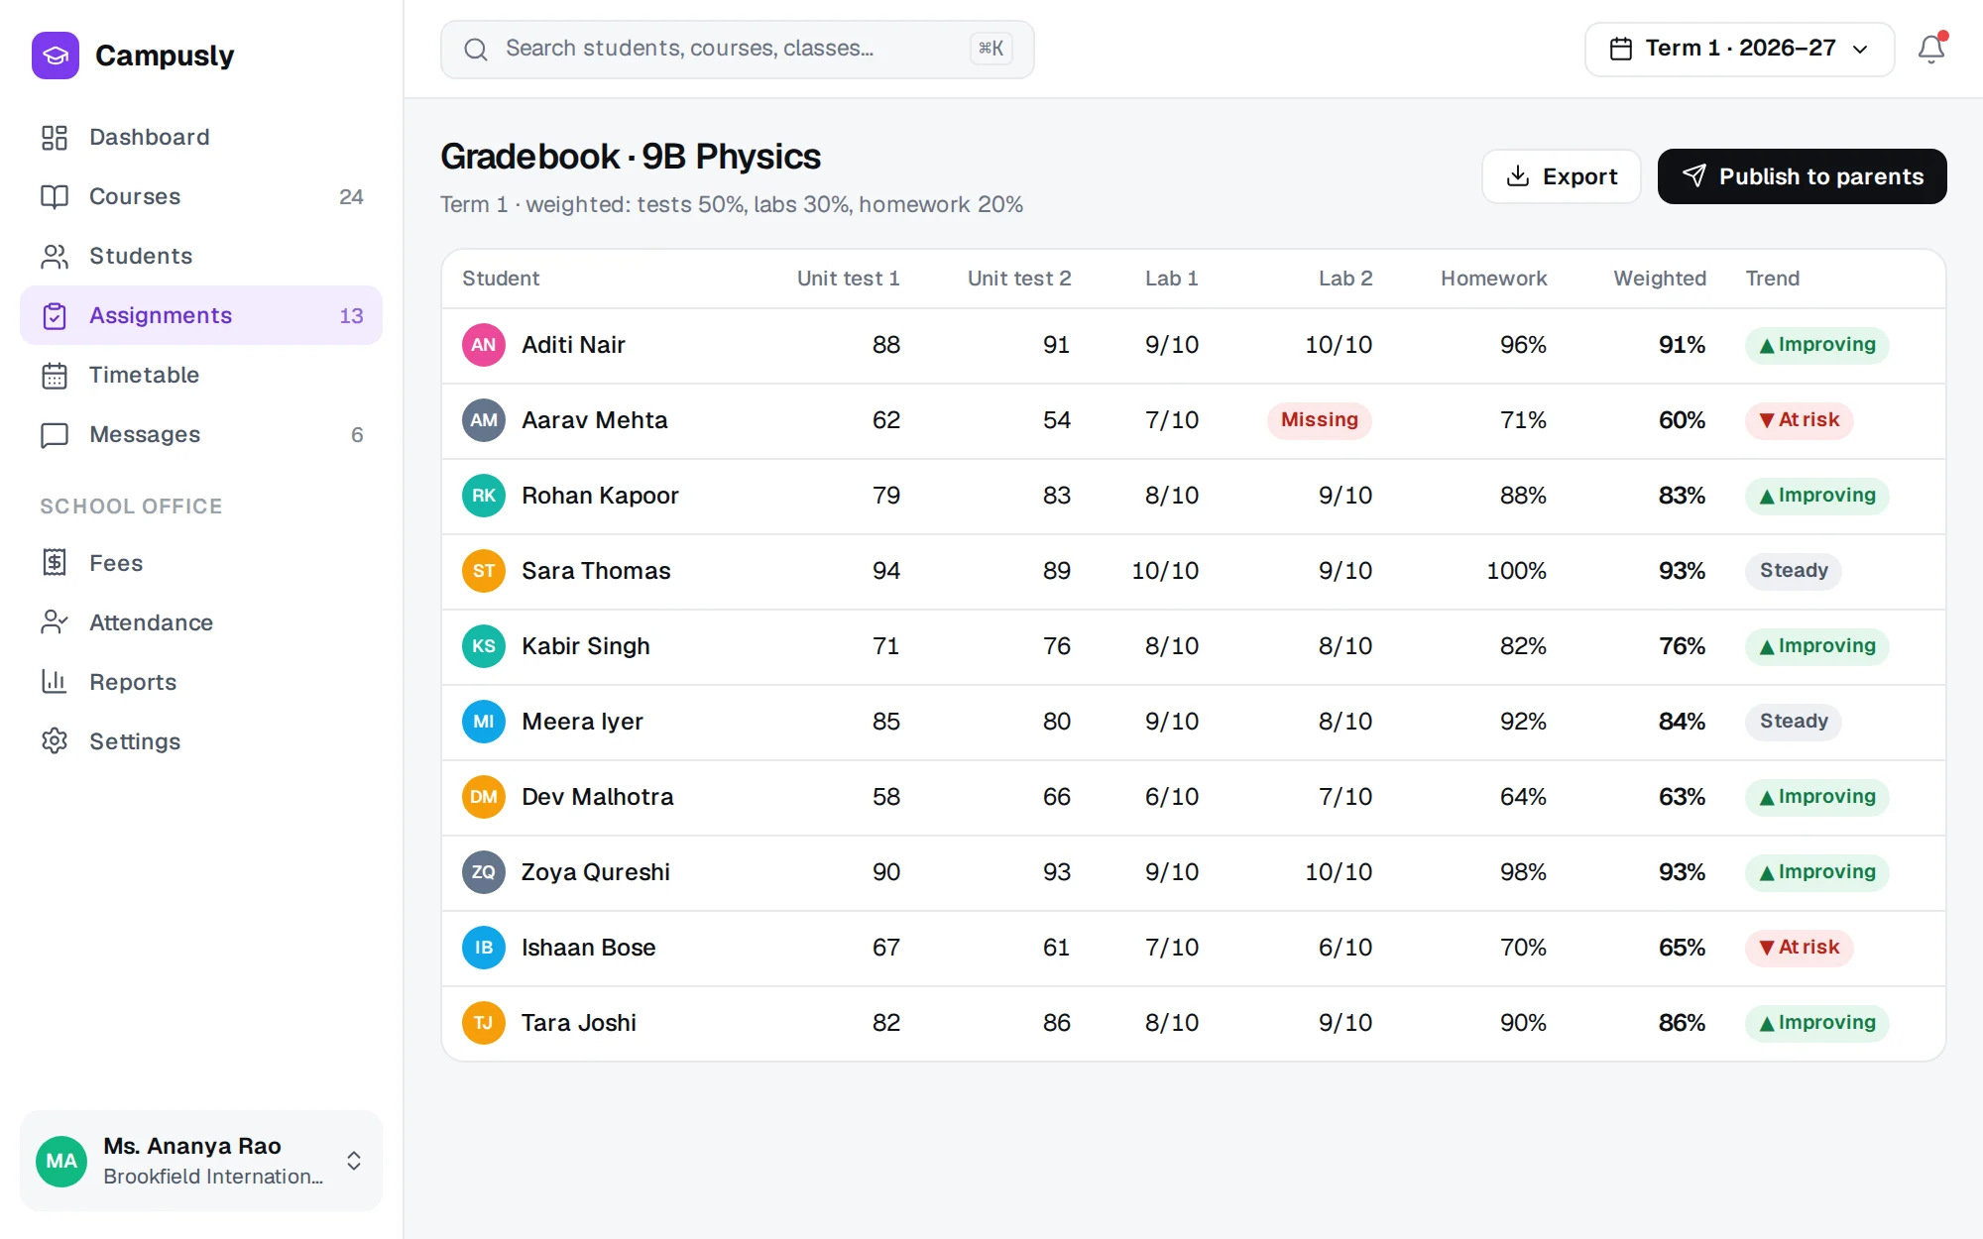Click the Messages chat bubble icon

[55, 434]
